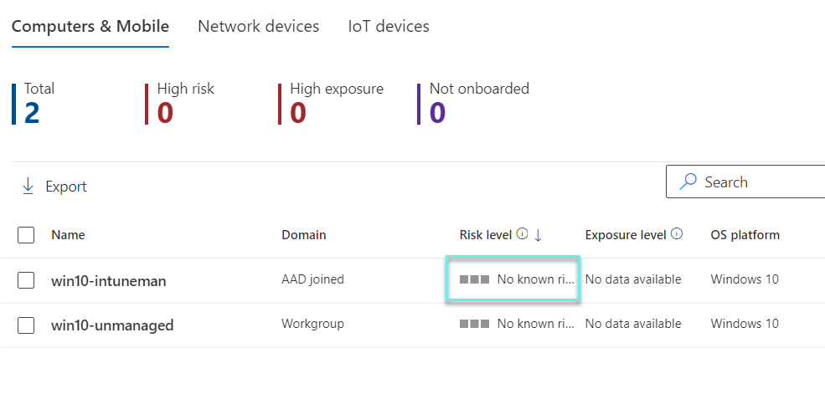Select the win10-unmanaged row checkbox
The image size is (825, 394).
coord(26,325)
